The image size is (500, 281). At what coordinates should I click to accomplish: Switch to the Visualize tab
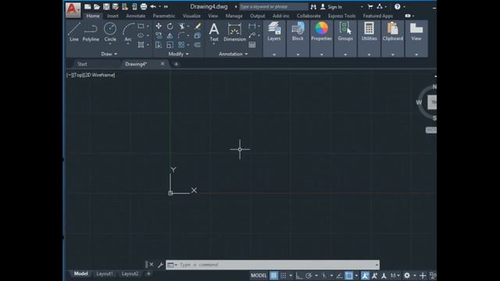click(191, 16)
